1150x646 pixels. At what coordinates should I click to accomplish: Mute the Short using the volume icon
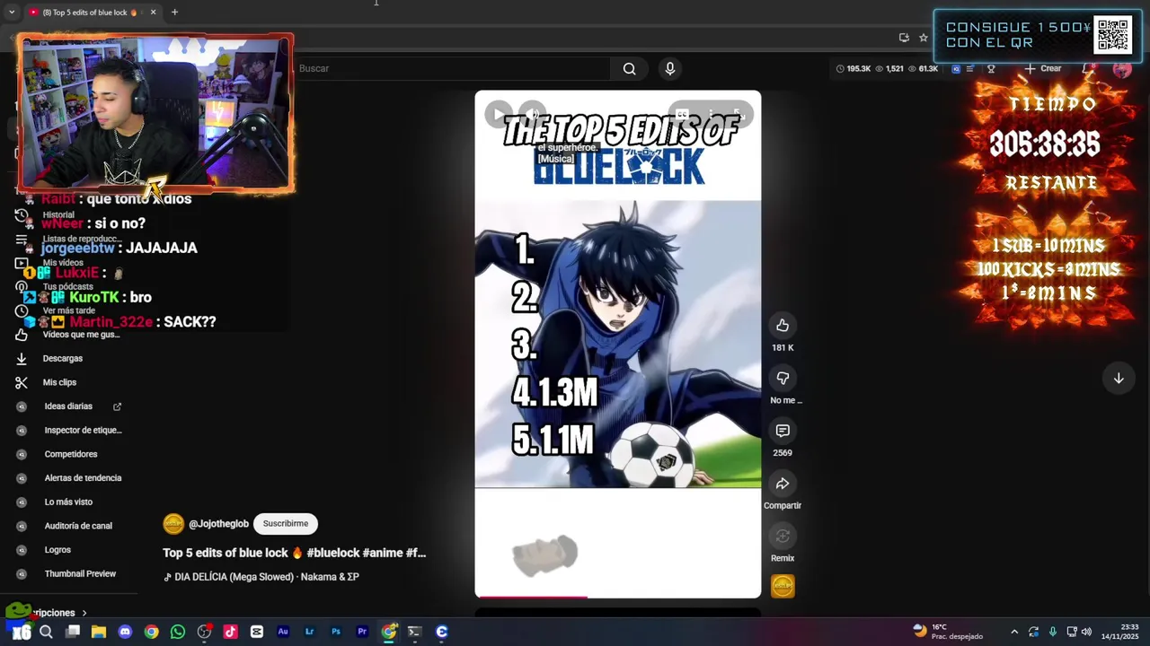533,114
